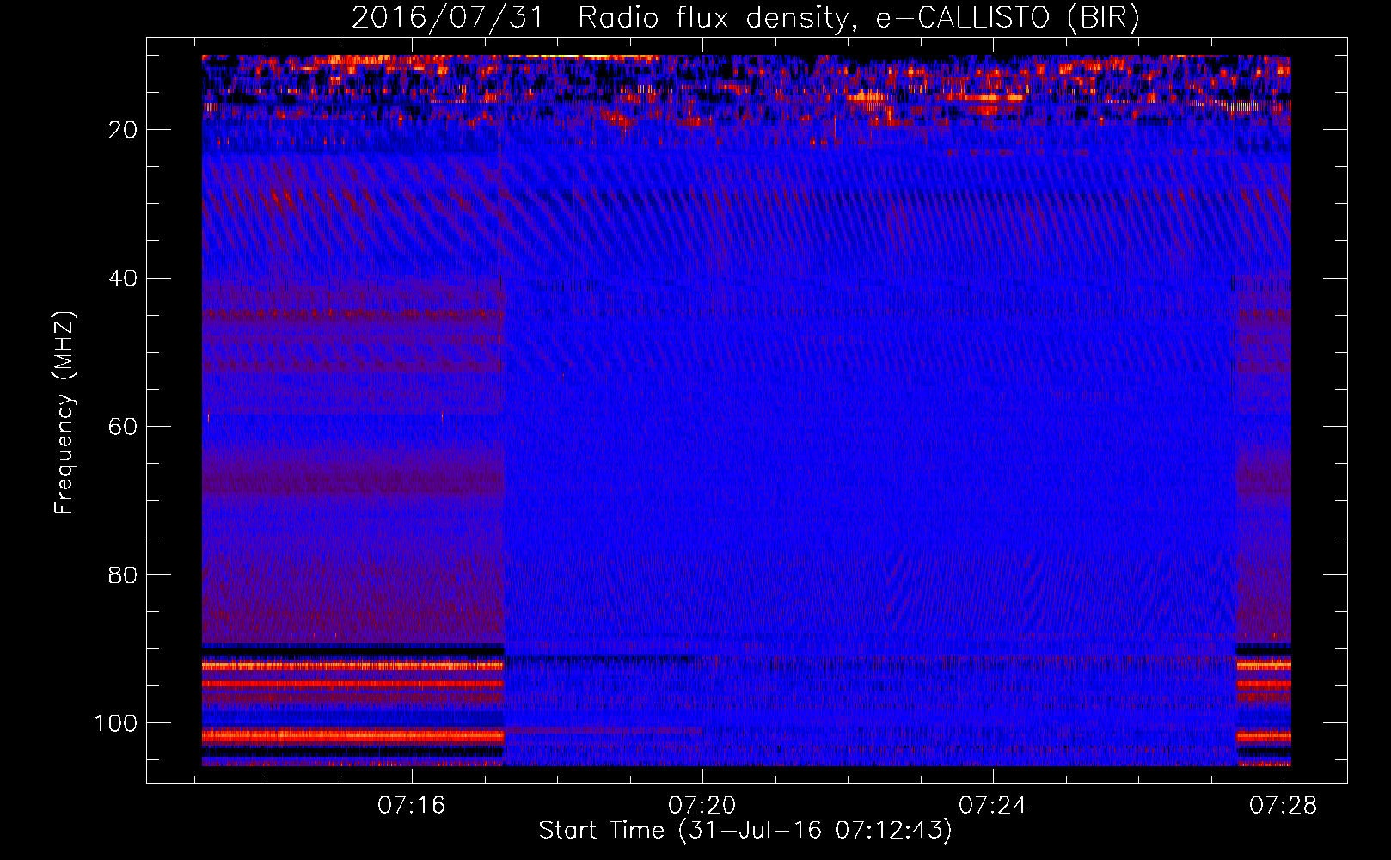Click the 07:28 time tick label
The width and height of the screenshot is (1391, 860).
pos(1284,805)
